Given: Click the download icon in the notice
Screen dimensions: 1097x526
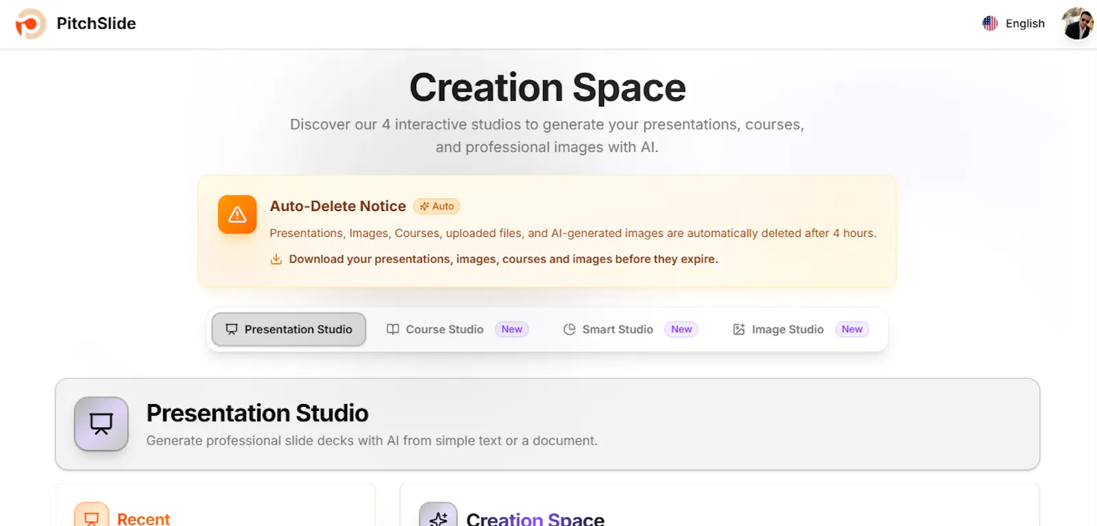Looking at the screenshot, I should (276, 259).
